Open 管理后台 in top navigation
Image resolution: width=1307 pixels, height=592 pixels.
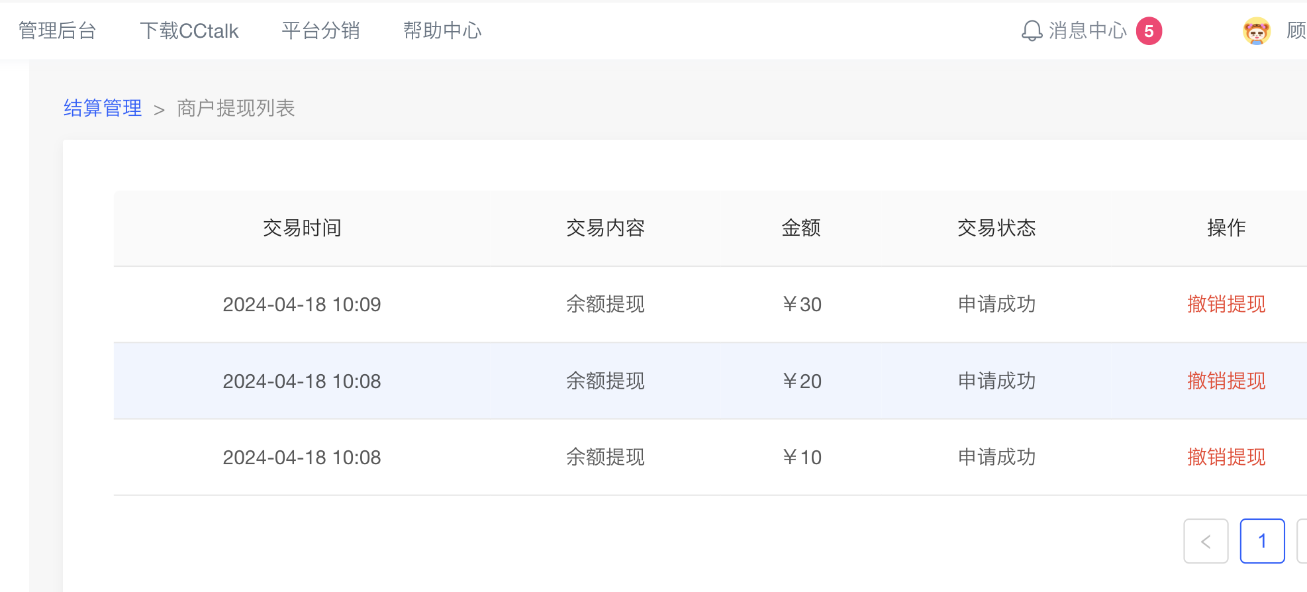click(58, 31)
